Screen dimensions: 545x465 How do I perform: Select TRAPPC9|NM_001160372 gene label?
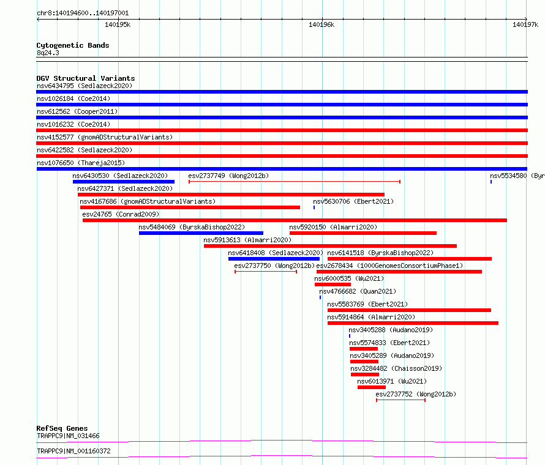click(73, 451)
